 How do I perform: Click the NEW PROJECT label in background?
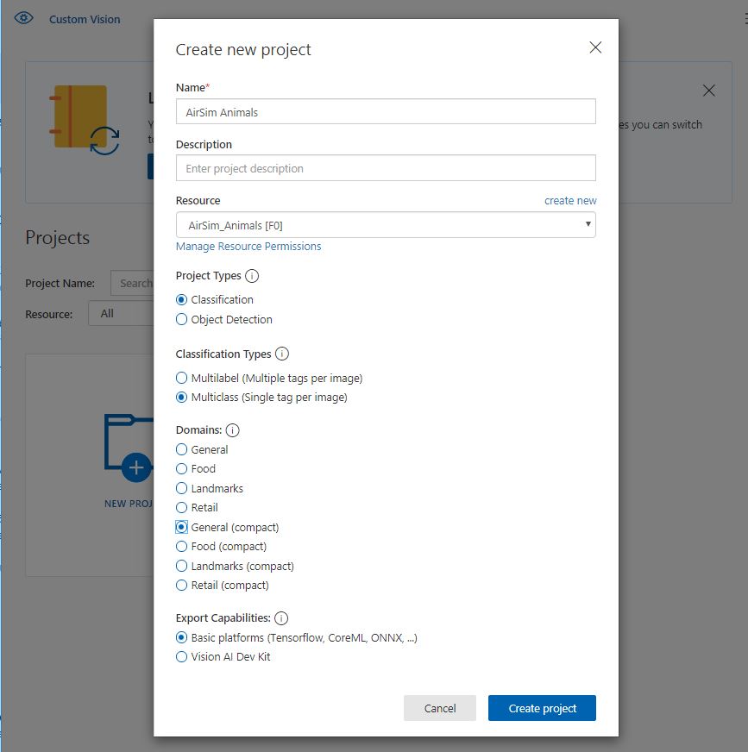tap(129, 504)
